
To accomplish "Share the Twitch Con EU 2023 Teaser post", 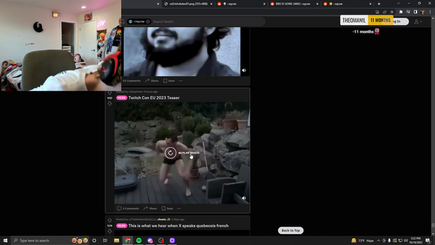I will [150, 208].
